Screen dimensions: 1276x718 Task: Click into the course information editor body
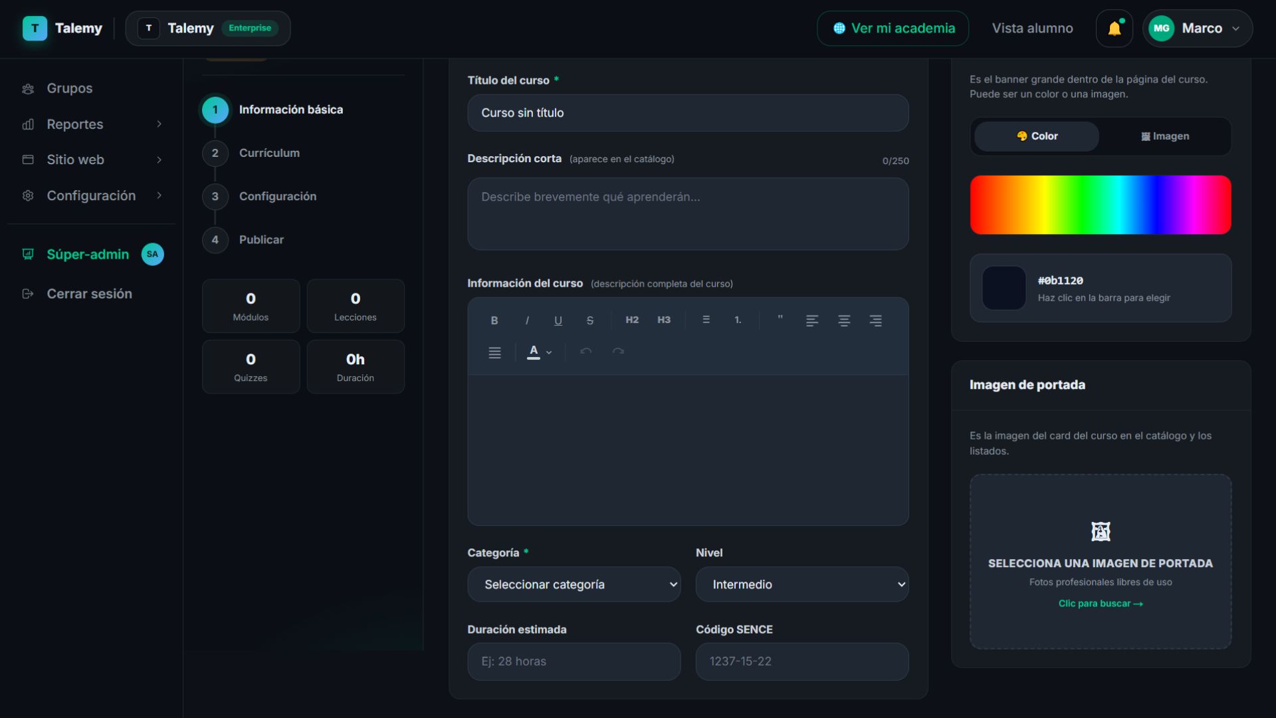point(688,450)
